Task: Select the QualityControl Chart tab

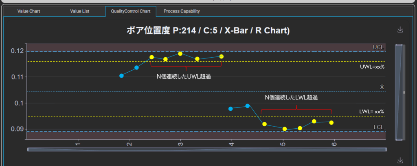Action: [x=131, y=11]
